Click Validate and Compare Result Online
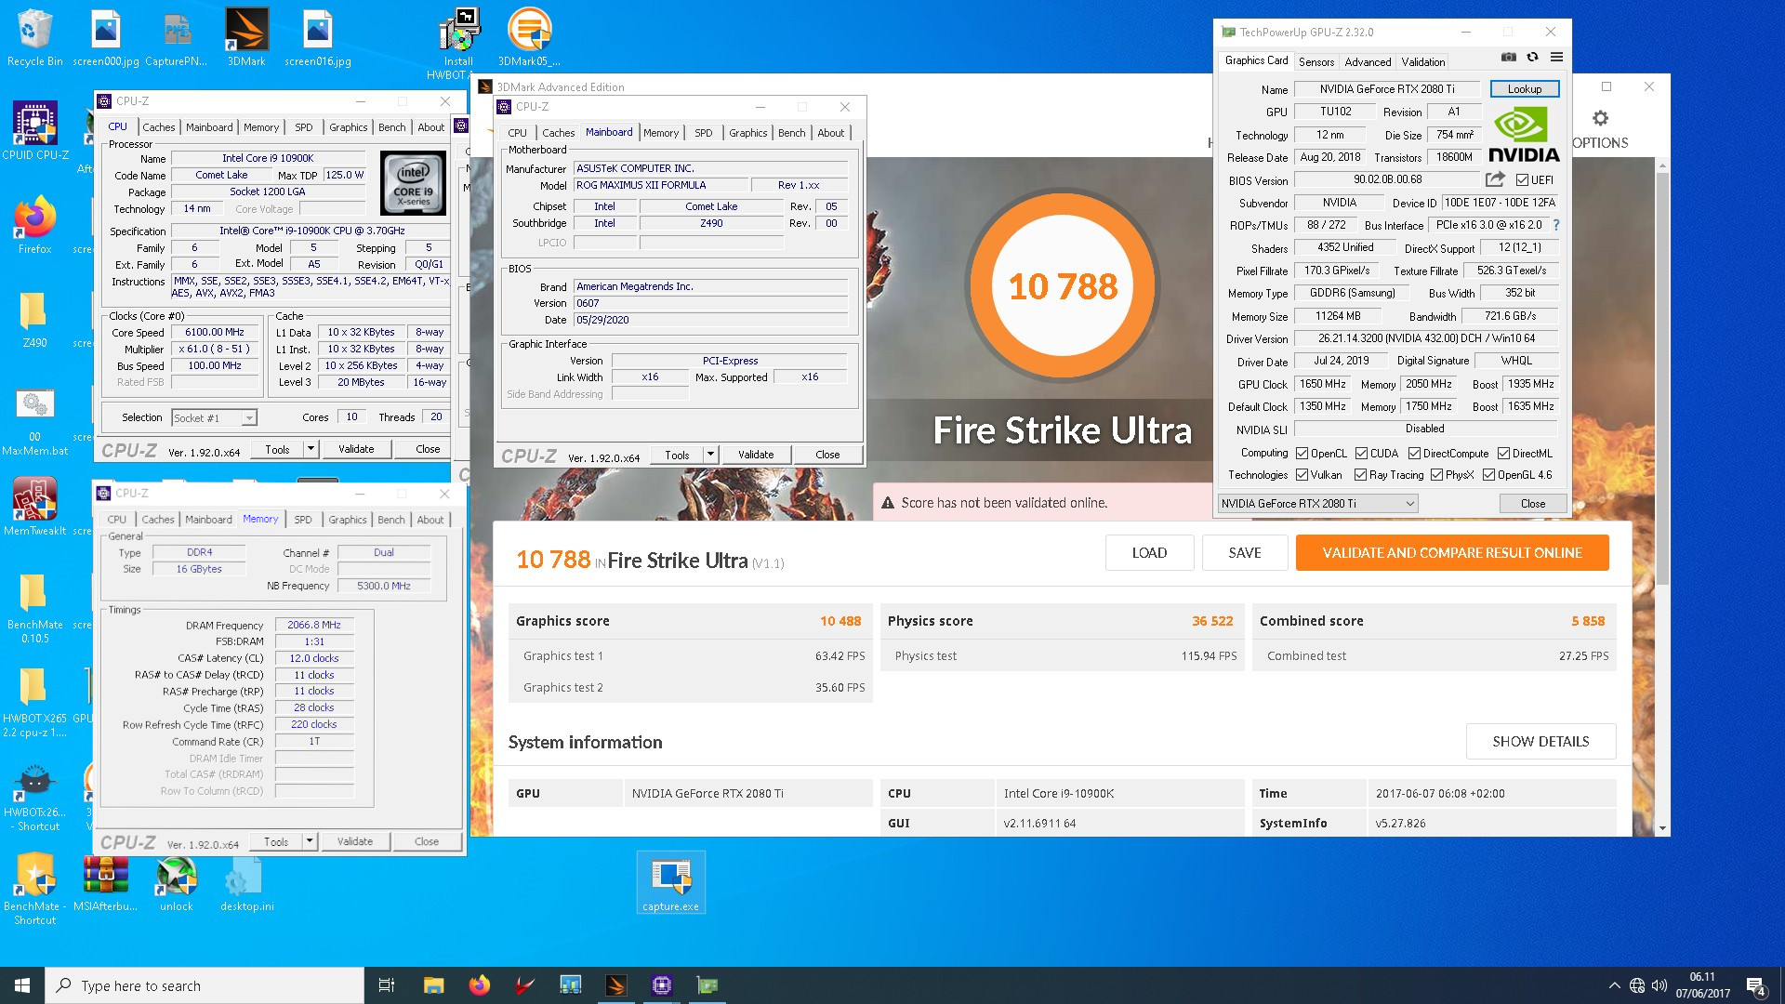Screen dimensions: 1785x1004 1451,553
